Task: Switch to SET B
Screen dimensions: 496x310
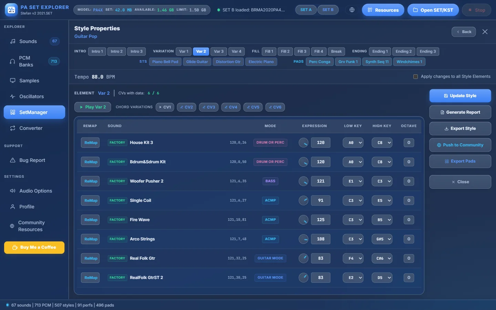Action: pos(328,10)
